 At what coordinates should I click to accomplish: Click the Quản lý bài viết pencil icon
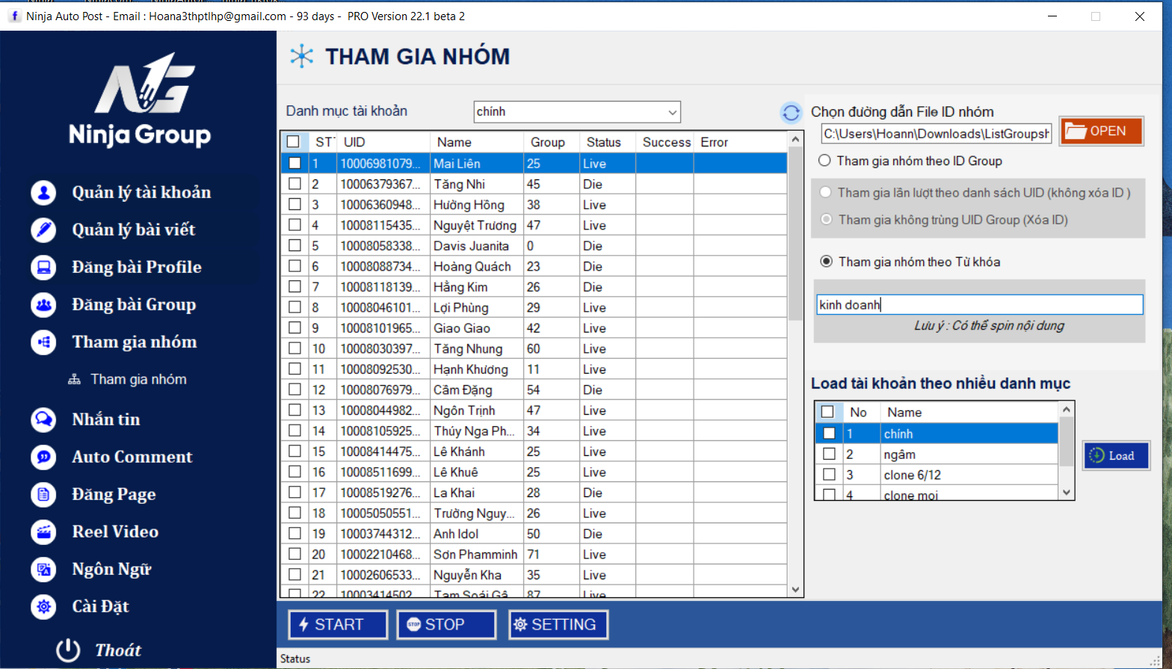[43, 230]
